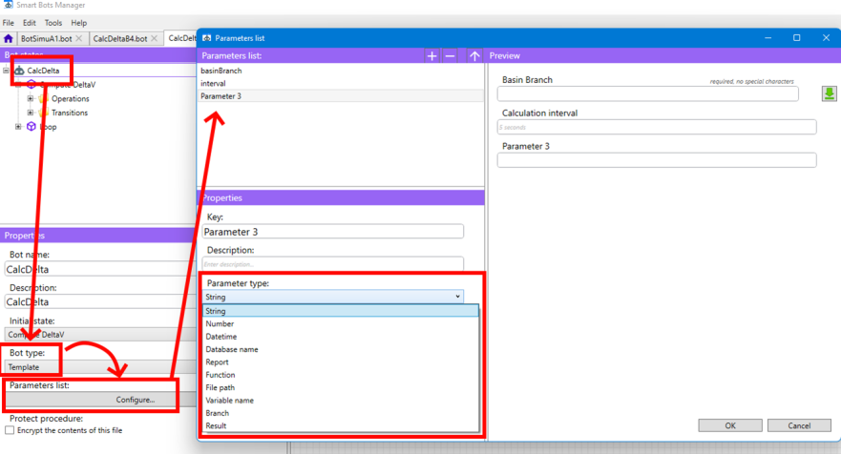Click the plus icon to add a parameter
Screen dimensions: 841x454
point(431,56)
